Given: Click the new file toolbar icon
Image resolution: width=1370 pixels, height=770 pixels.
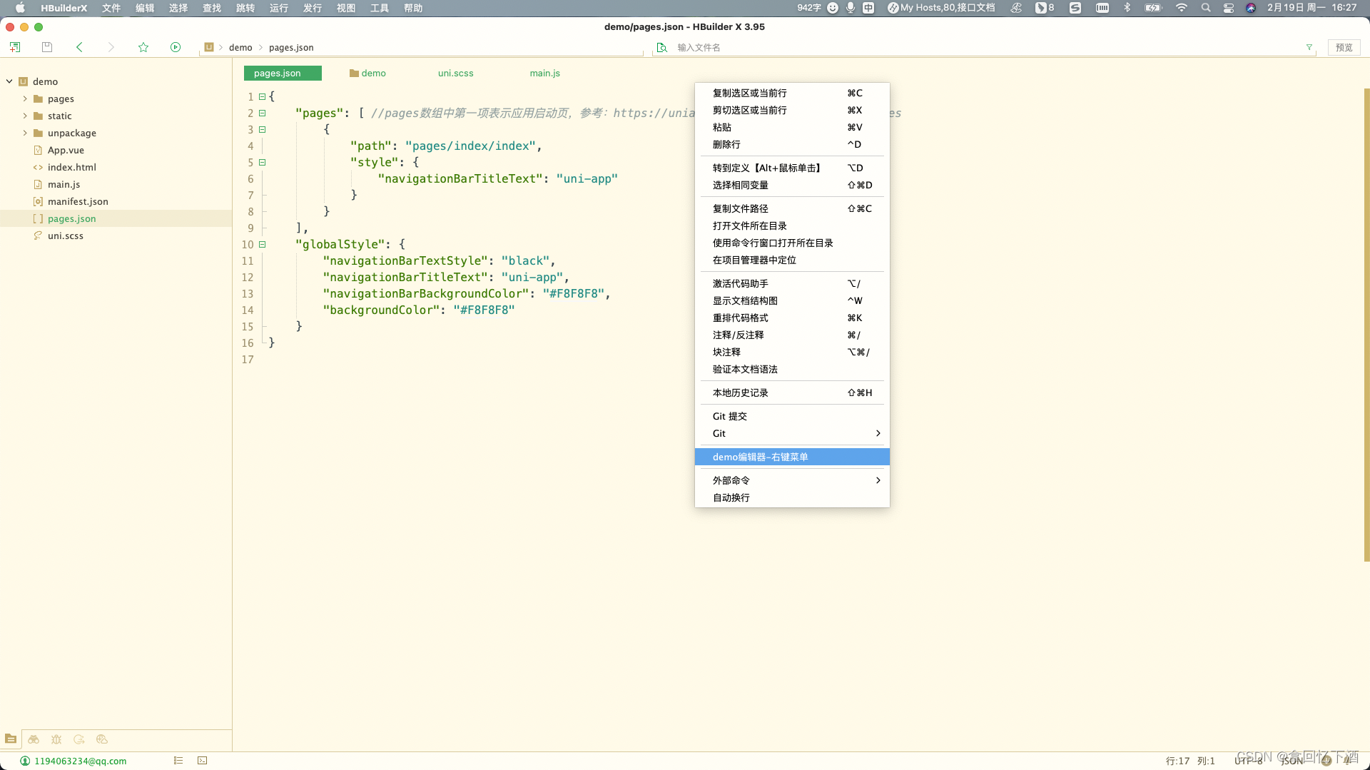Looking at the screenshot, I should coord(15,47).
